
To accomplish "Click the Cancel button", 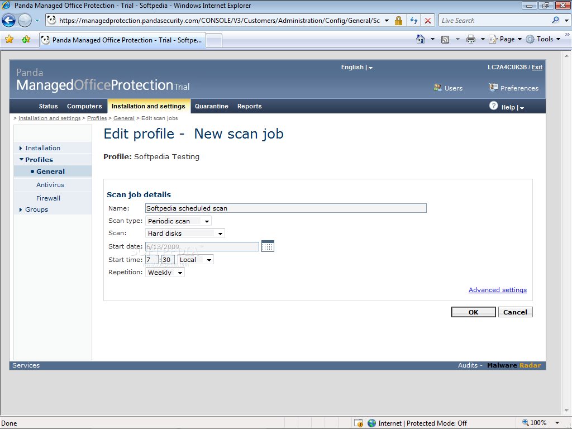I will tap(515, 312).
